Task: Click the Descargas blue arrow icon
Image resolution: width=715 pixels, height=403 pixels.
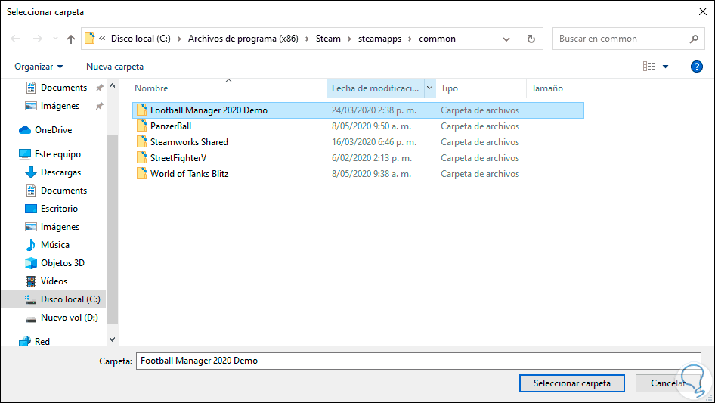Action: 30,172
